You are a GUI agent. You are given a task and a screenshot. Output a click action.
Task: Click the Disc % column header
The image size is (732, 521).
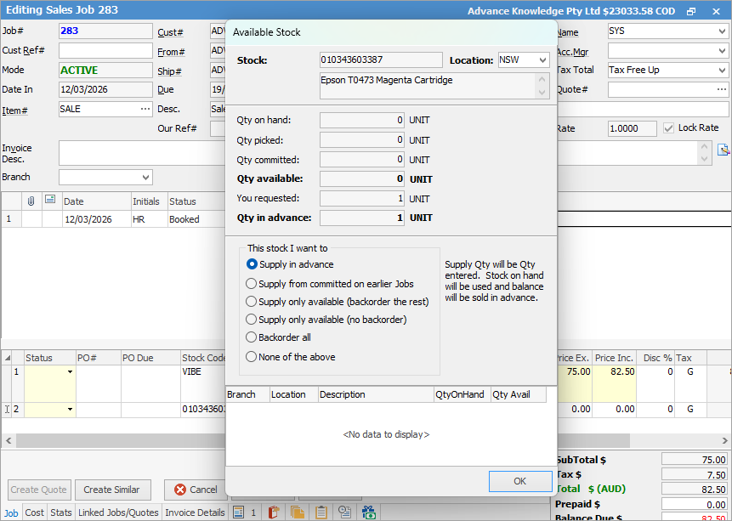[655, 358]
